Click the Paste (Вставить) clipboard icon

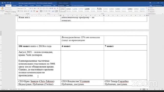point(3,9)
